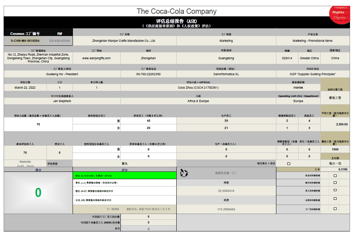Select the Guangdong province cell

coord(226,58)
